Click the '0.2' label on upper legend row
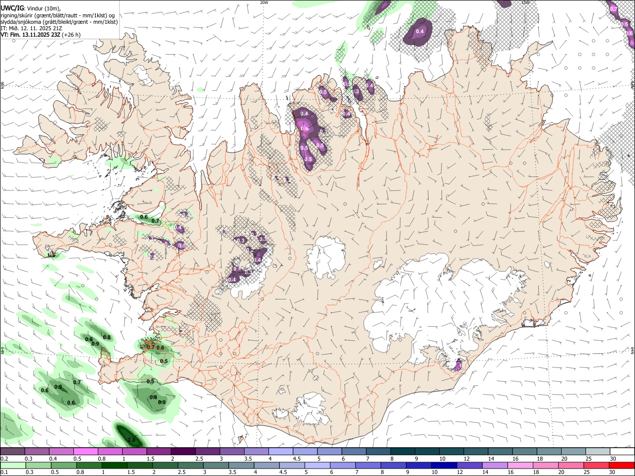 pyautogui.click(x=4, y=459)
